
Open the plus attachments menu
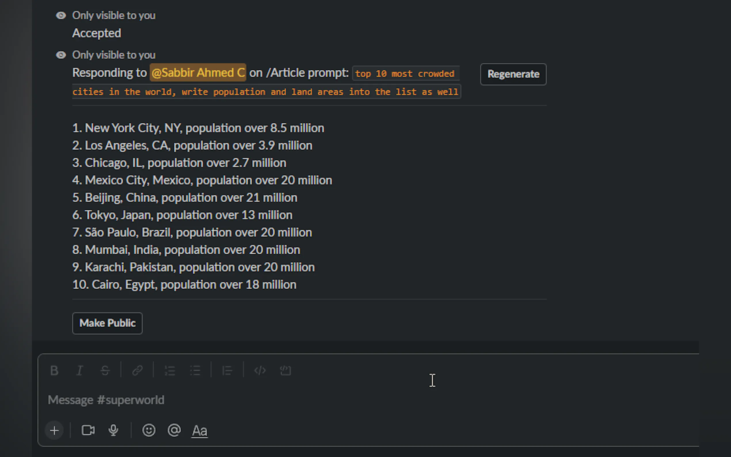click(54, 431)
